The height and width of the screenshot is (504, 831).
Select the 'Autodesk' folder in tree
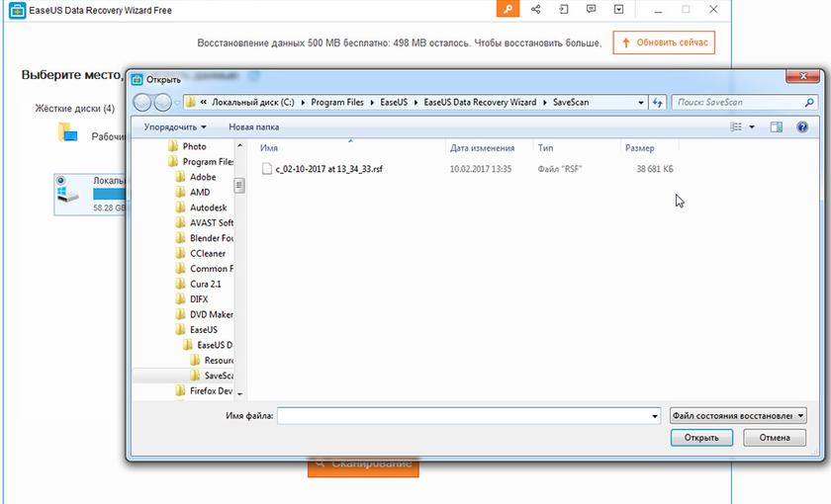tap(209, 208)
